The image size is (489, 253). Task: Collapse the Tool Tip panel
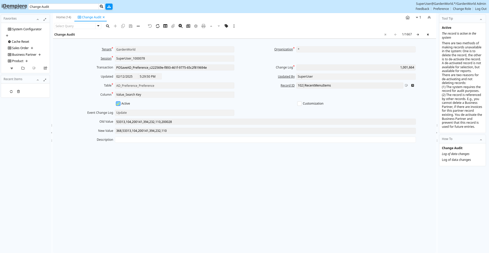(x=481, y=19)
